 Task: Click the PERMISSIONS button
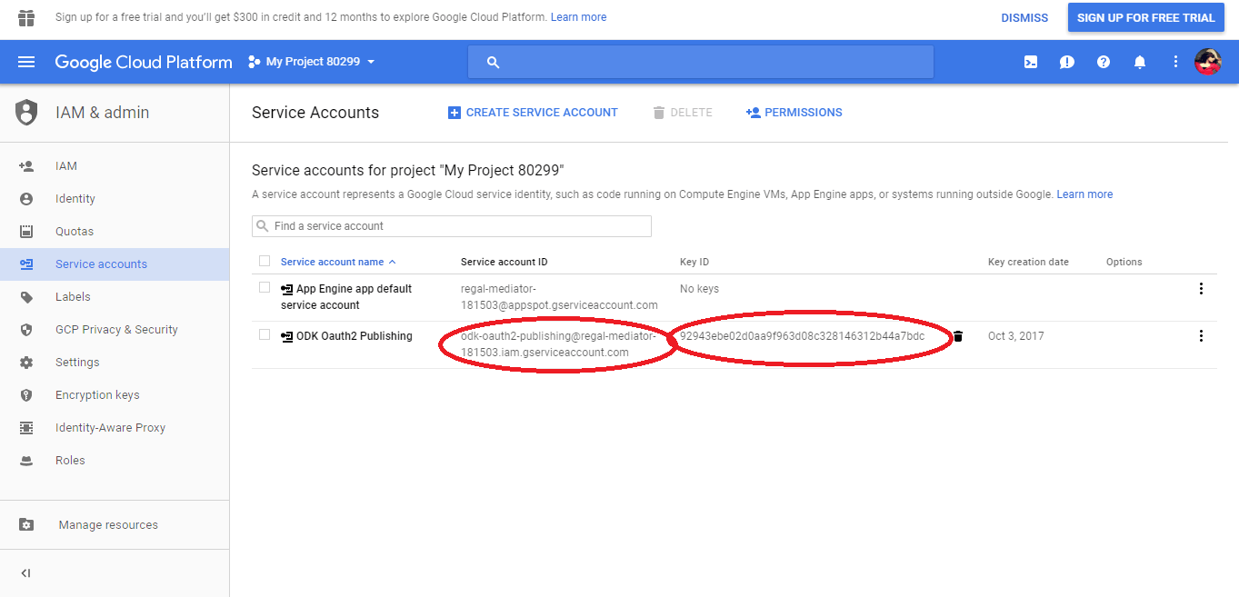coord(794,113)
